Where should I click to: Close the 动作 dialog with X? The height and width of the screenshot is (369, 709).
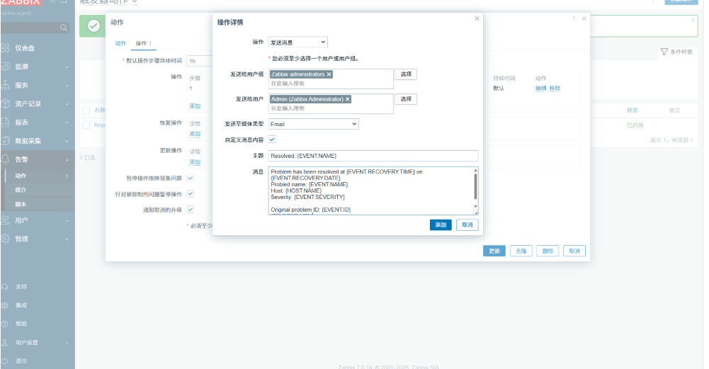(584, 18)
